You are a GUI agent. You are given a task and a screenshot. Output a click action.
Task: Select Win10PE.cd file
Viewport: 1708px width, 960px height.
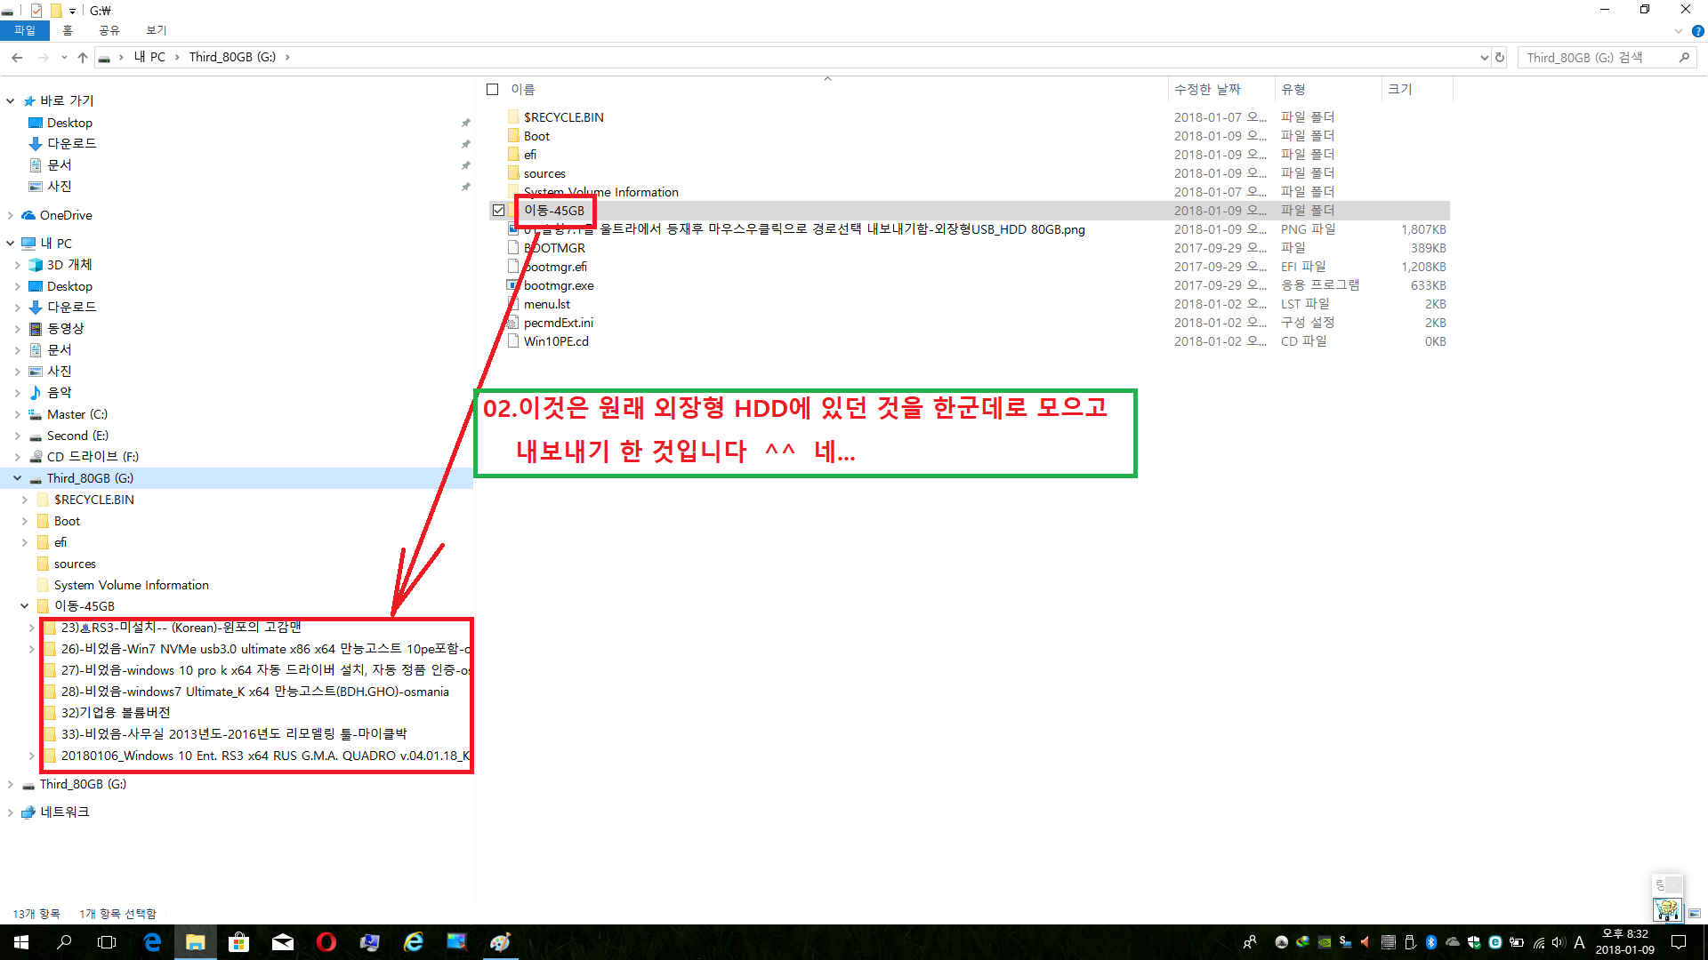[x=556, y=341]
